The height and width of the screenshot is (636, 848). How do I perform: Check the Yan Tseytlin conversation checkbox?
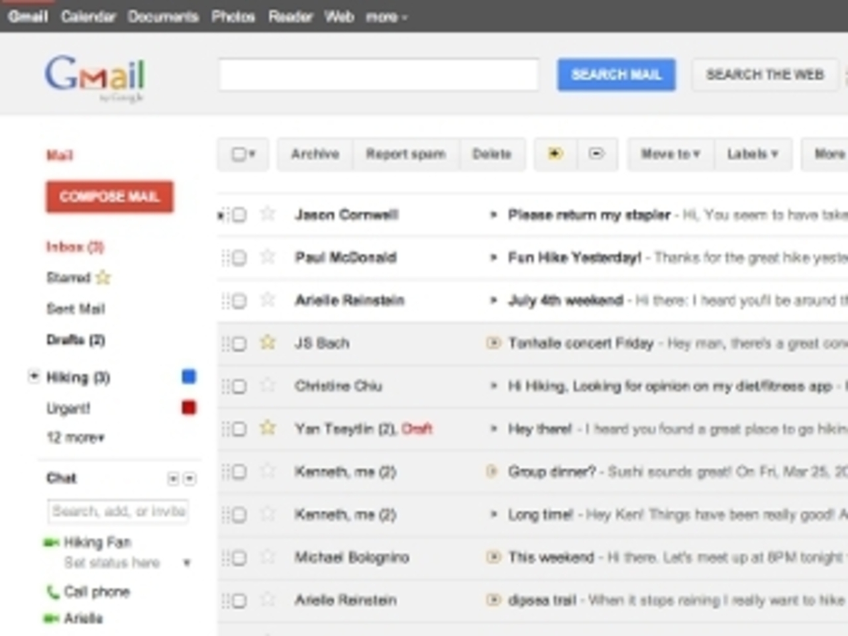point(239,429)
